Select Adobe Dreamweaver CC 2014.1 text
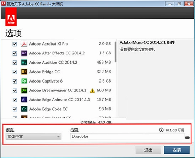195x158 pixels. coord(58,90)
